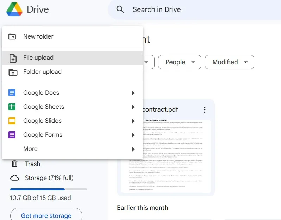Open the contract.pdf preview thumbnail
This screenshot has height=220, width=281.
click(x=166, y=156)
